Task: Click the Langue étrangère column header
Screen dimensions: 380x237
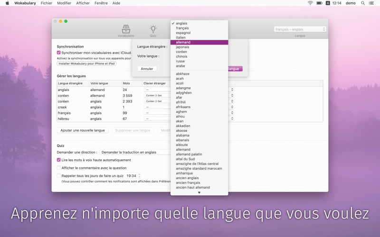Action: tap(73, 83)
